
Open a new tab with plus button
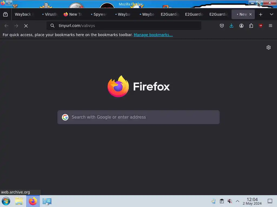[x=260, y=15]
